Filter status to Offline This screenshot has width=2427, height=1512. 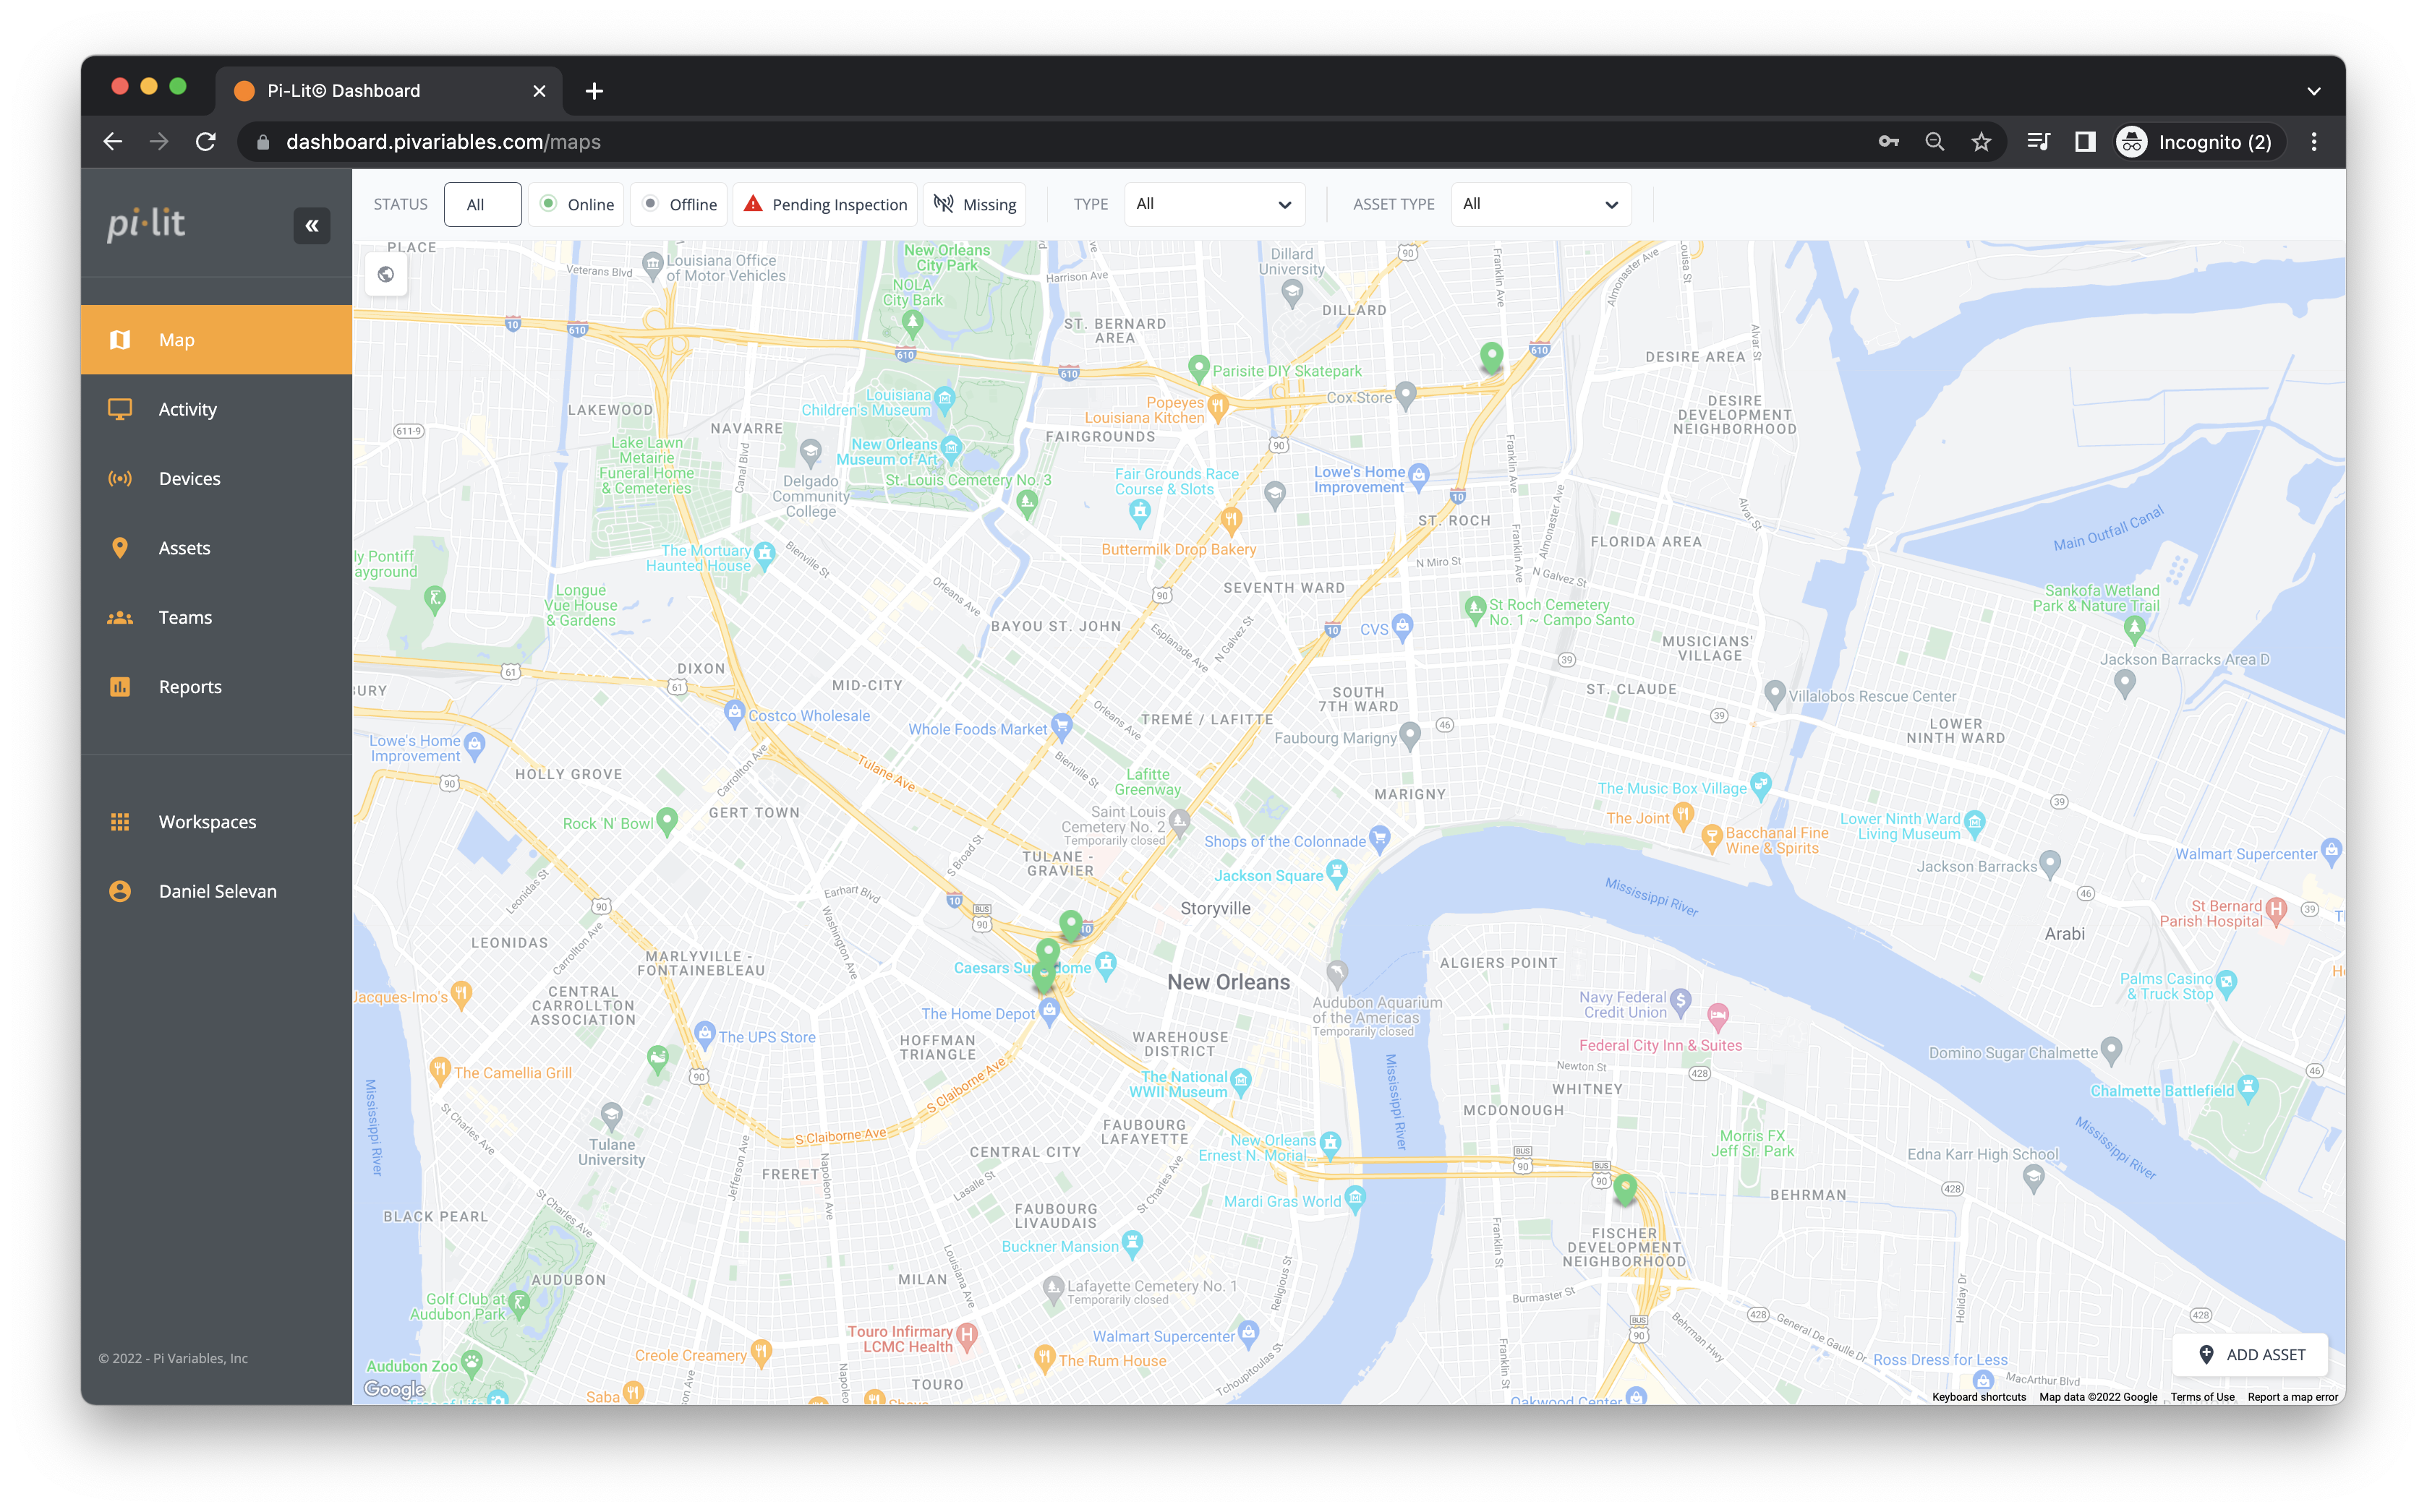point(681,205)
